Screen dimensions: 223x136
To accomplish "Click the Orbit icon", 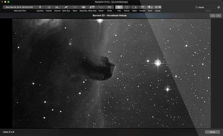I will pos(150,7).
